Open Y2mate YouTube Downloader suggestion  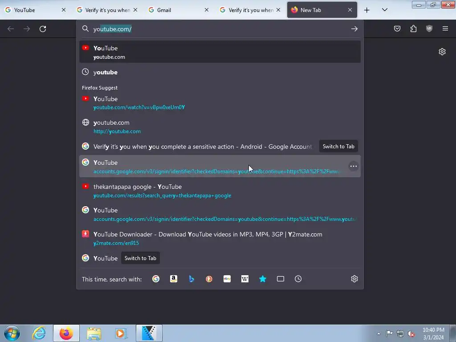(x=220, y=239)
